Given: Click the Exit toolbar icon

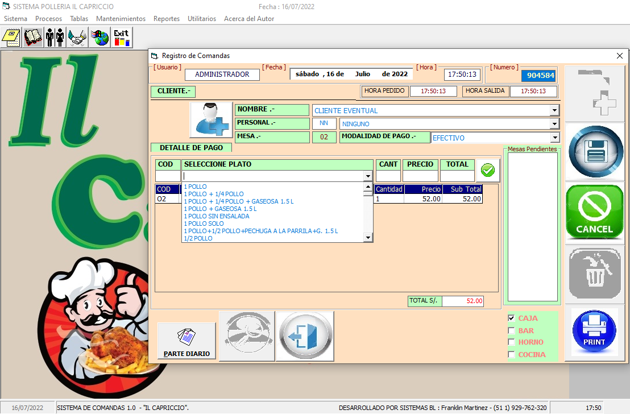Looking at the screenshot, I should pos(121,38).
